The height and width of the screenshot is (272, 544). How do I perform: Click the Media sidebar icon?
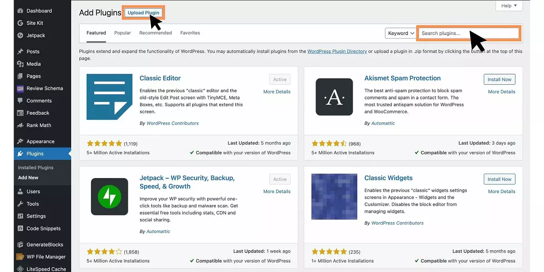click(20, 64)
